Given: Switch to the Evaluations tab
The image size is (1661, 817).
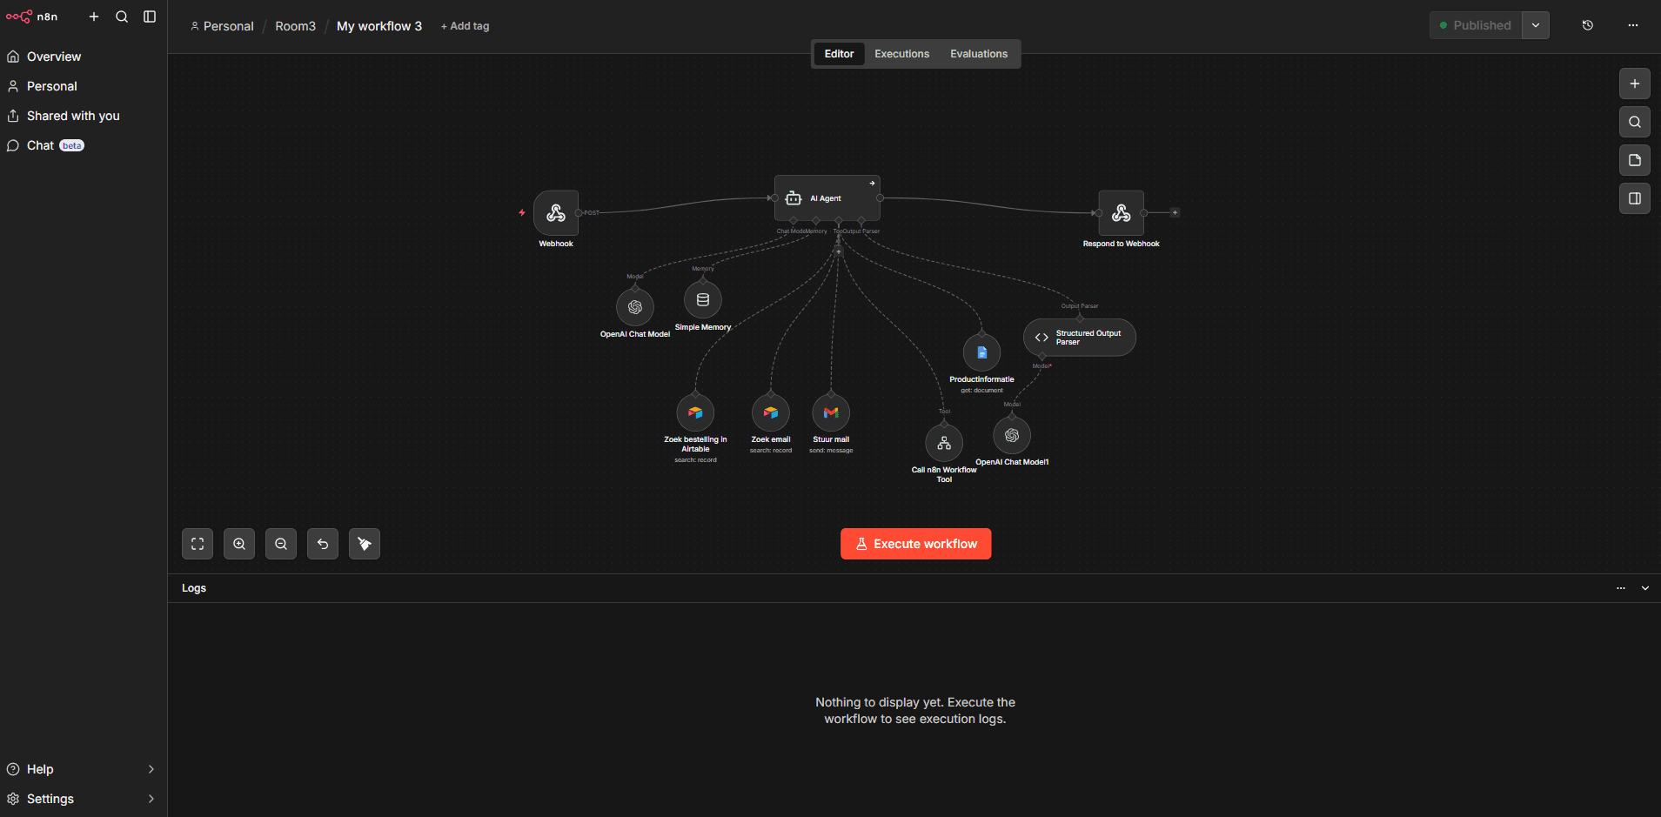Looking at the screenshot, I should 978,54.
